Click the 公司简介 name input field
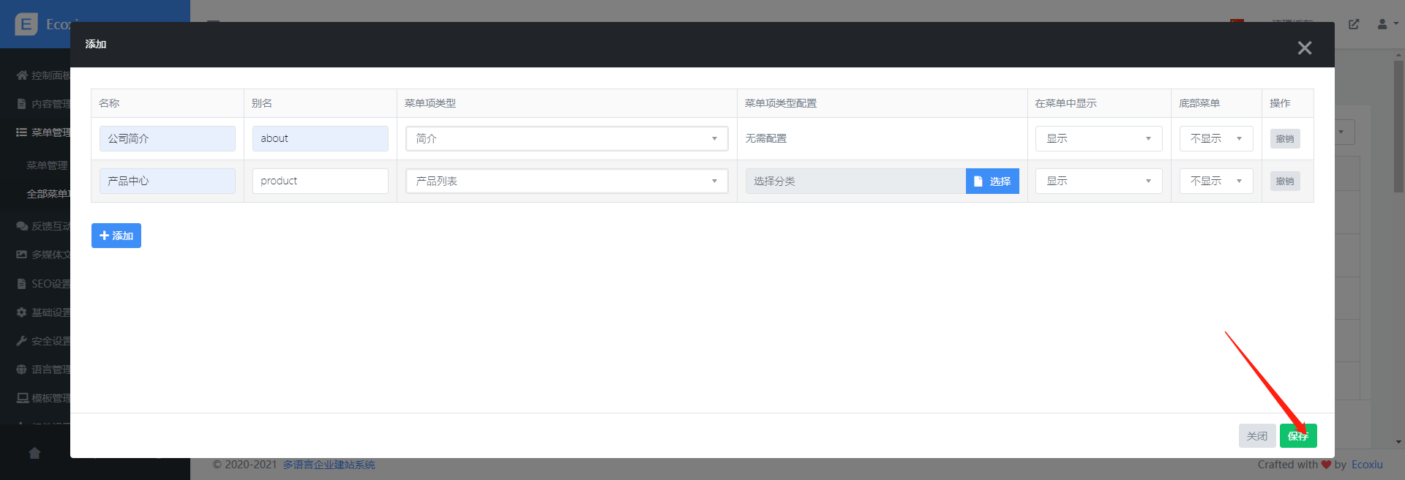 (168, 139)
